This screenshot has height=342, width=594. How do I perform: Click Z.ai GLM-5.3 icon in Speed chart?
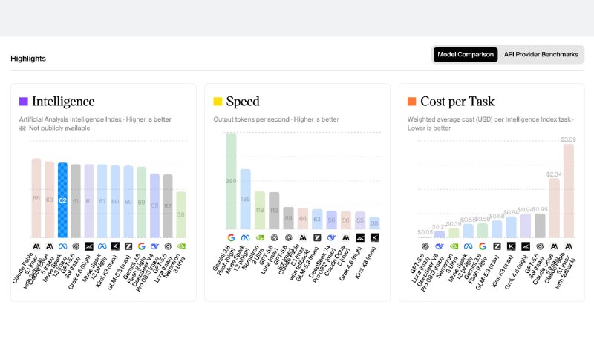click(x=317, y=237)
